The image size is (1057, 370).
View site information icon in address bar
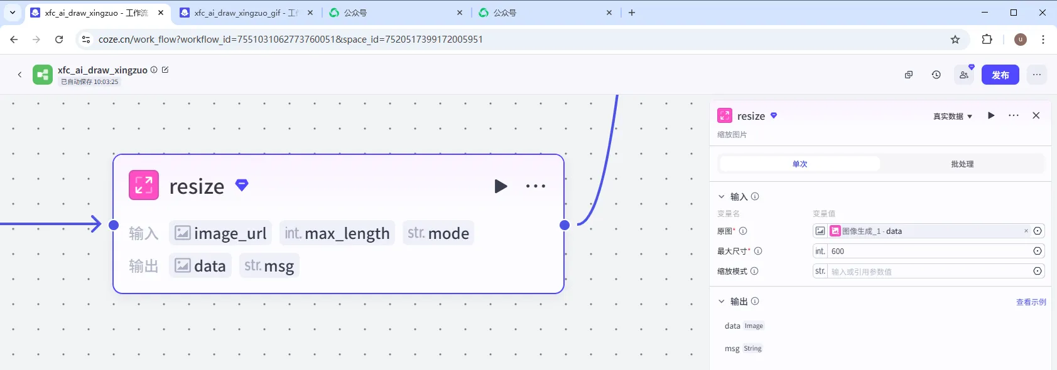click(x=86, y=40)
